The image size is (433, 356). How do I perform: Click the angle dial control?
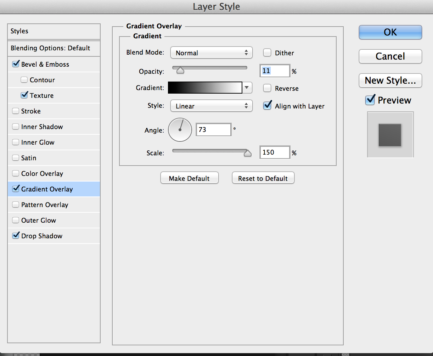(x=180, y=130)
